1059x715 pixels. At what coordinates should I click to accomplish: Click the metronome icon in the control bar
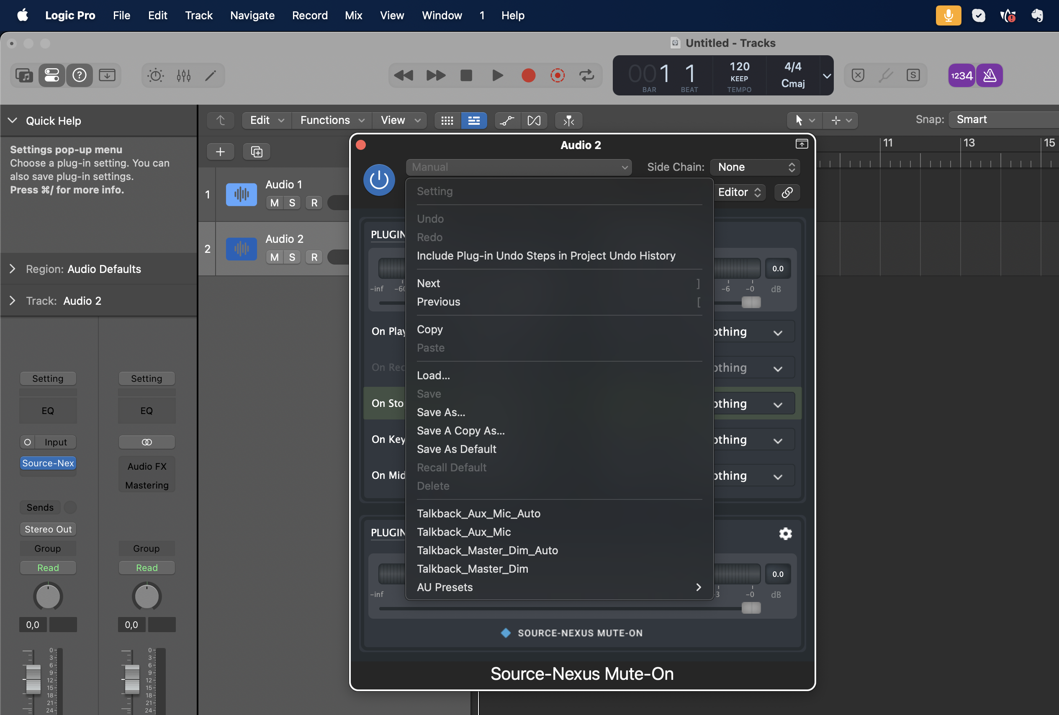(x=989, y=76)
